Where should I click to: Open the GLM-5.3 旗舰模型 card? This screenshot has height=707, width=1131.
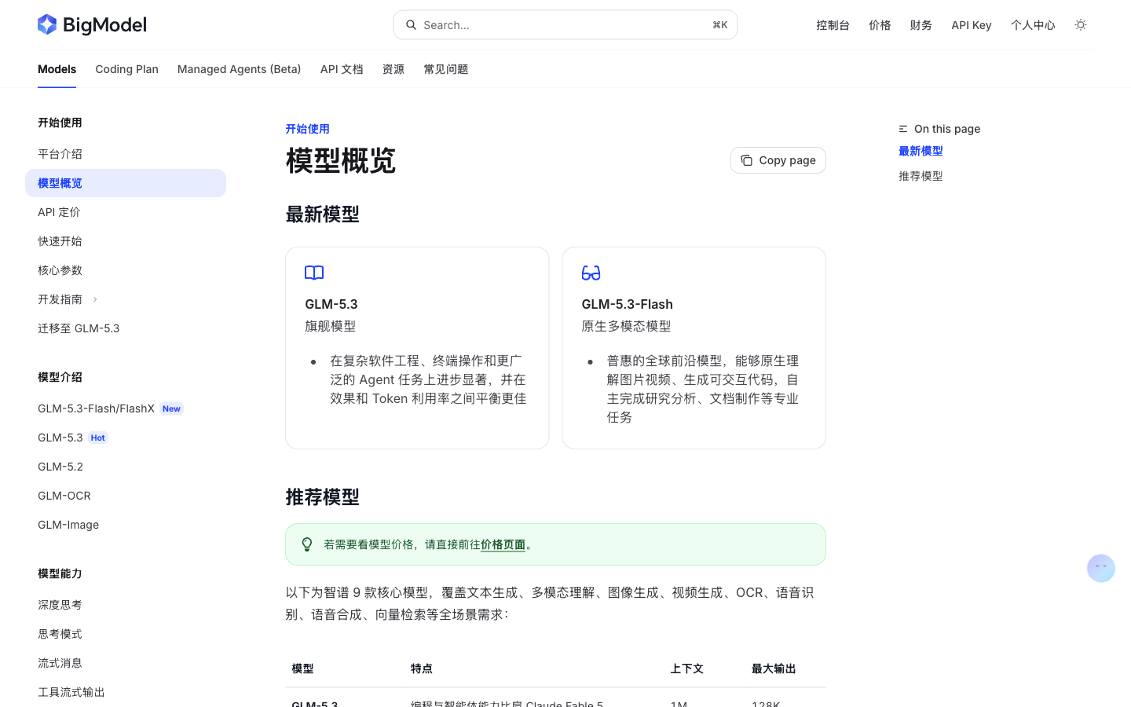click(x=417, y=348)
